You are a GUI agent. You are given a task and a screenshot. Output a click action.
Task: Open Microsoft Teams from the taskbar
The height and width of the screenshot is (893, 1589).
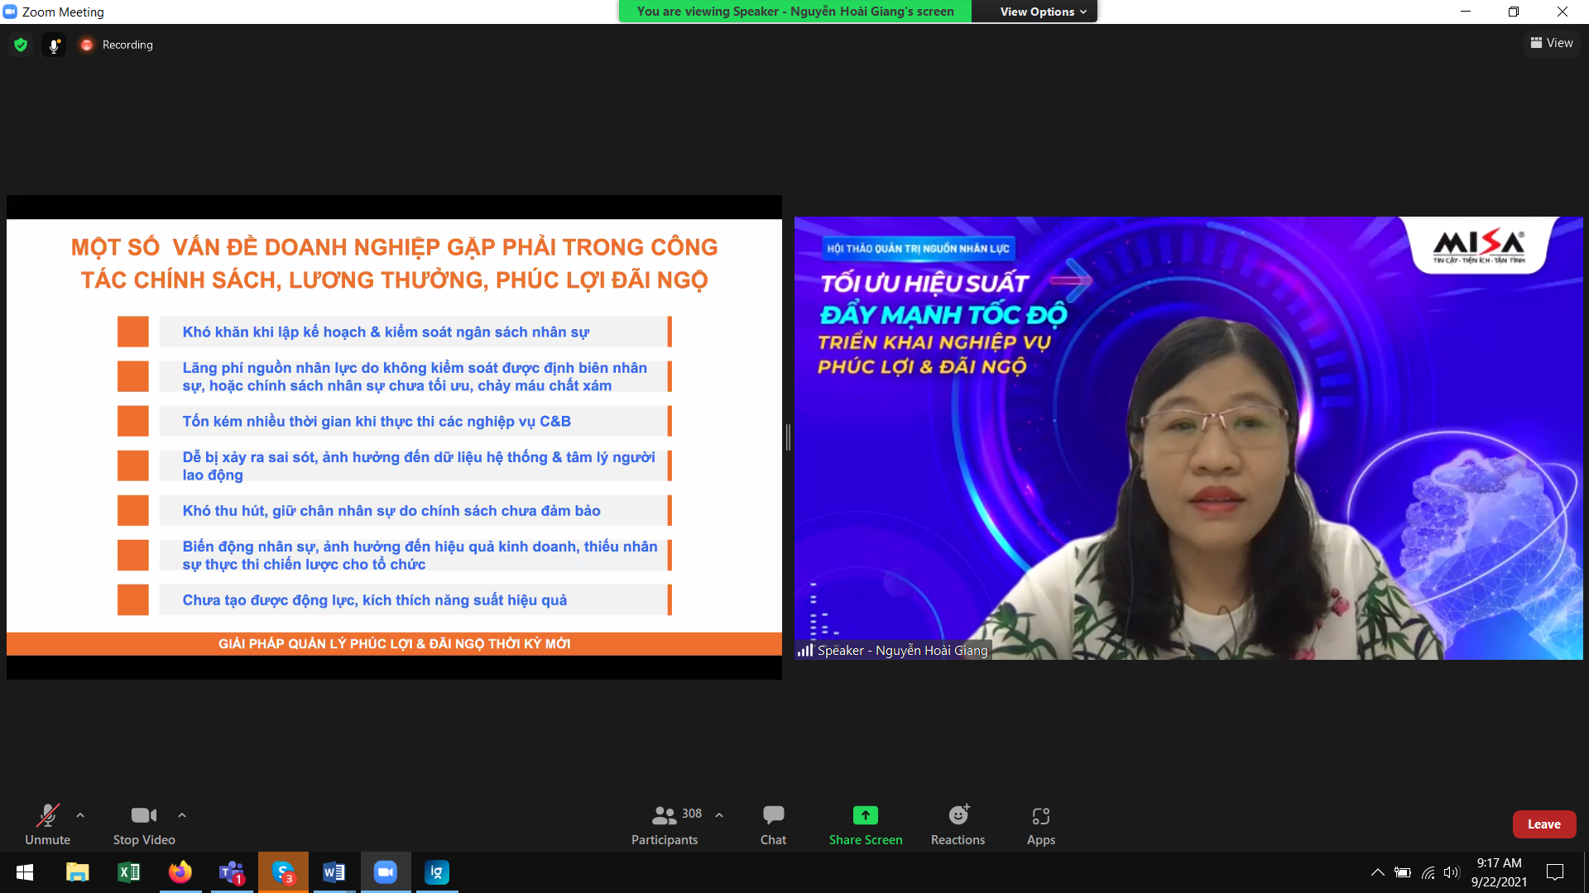pyautogui.click(x=232, y=872)
